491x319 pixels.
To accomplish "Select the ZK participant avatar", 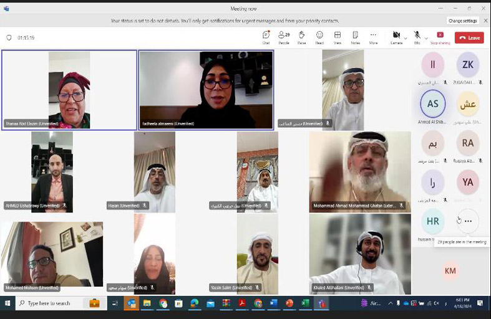I will [467, 65].
